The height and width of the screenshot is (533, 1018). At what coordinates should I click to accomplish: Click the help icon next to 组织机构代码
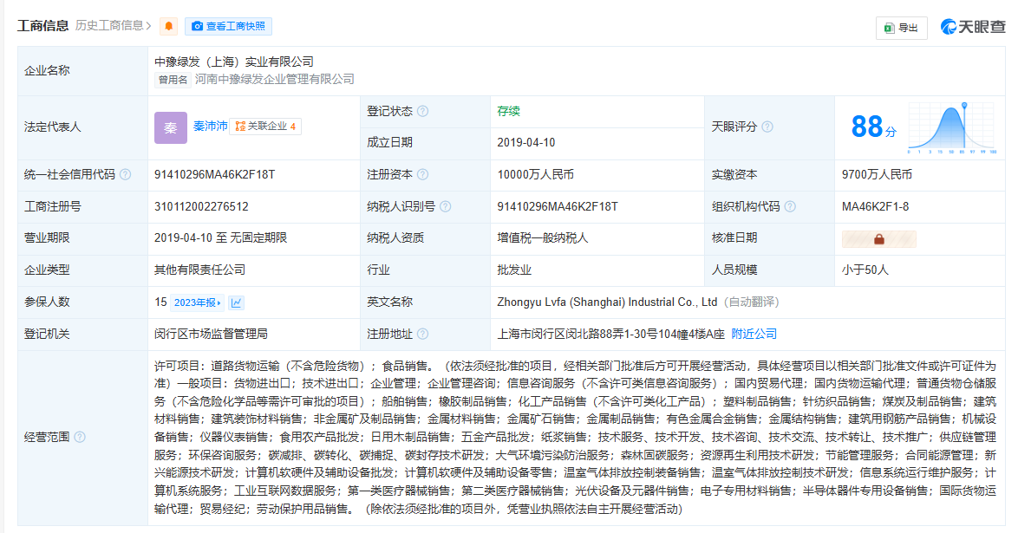point(790,206)
